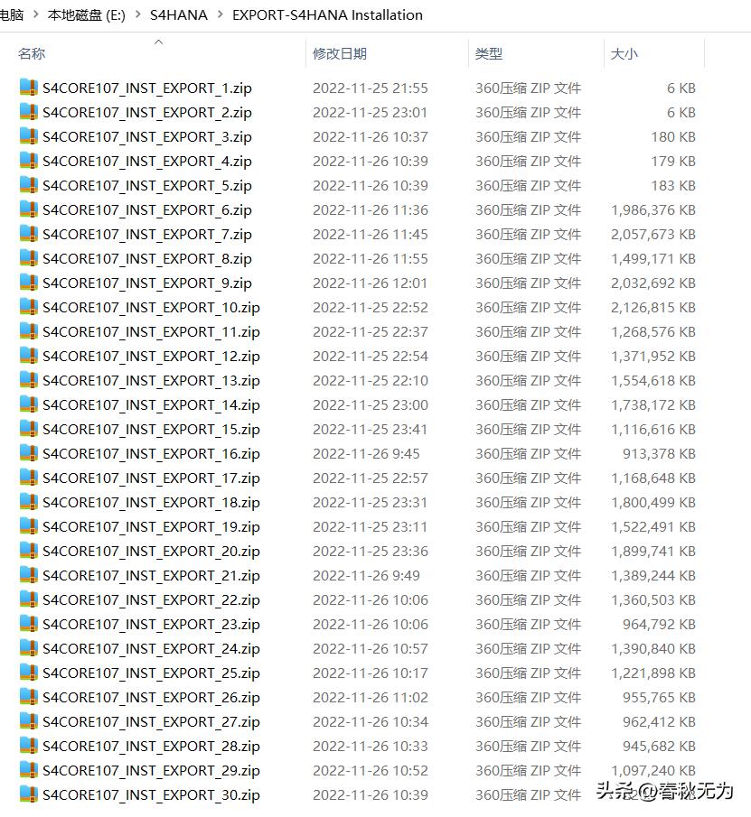Viewport: 751px width, 817px height.
Task: Click the zip icon of S4CORE107_INST_EXPORT_17.zip
Action: 29,478
